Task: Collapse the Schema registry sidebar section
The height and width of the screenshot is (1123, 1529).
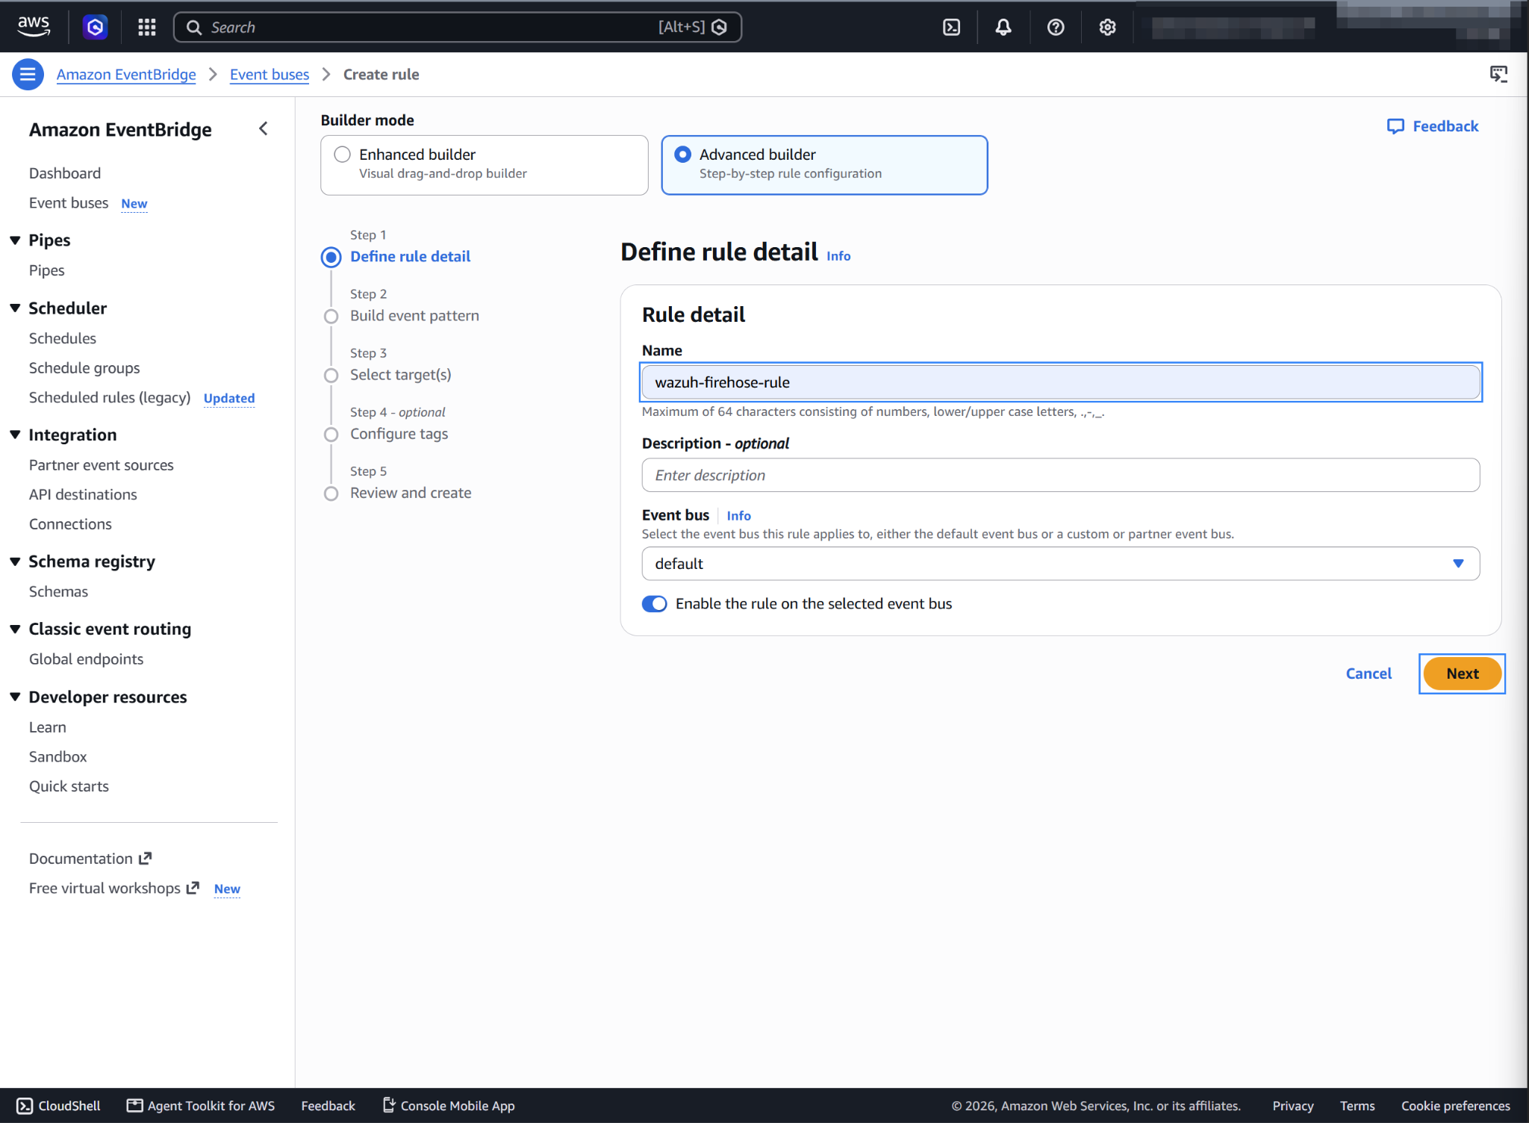Action: [x=15, y=561]
